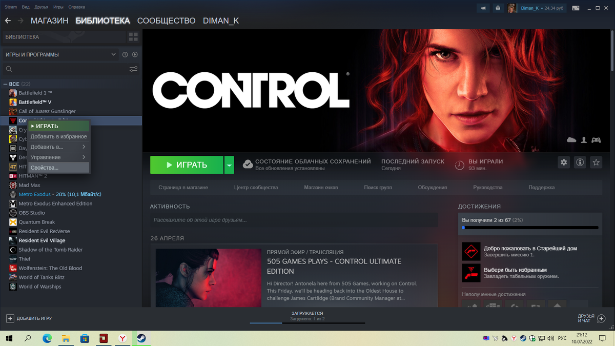This screenshot has width=615, height=346.
Task: Click the activity text field
Action: click(294, 220)
